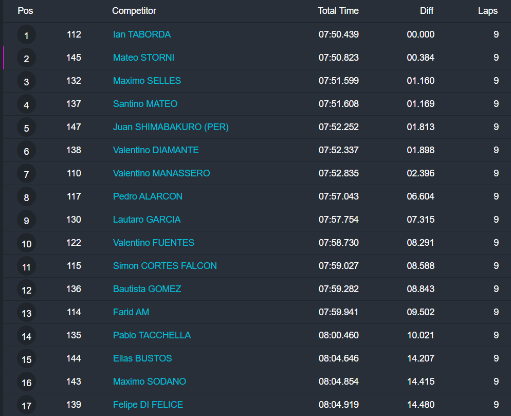Click the position 8 circle badge
This screenshot has height=416, width=511.
26,197
